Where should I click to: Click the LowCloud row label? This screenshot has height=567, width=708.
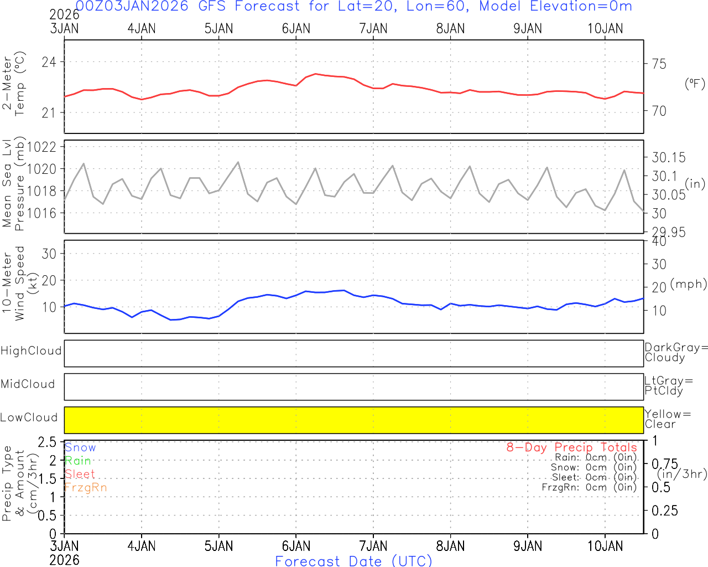click(29, 417)
